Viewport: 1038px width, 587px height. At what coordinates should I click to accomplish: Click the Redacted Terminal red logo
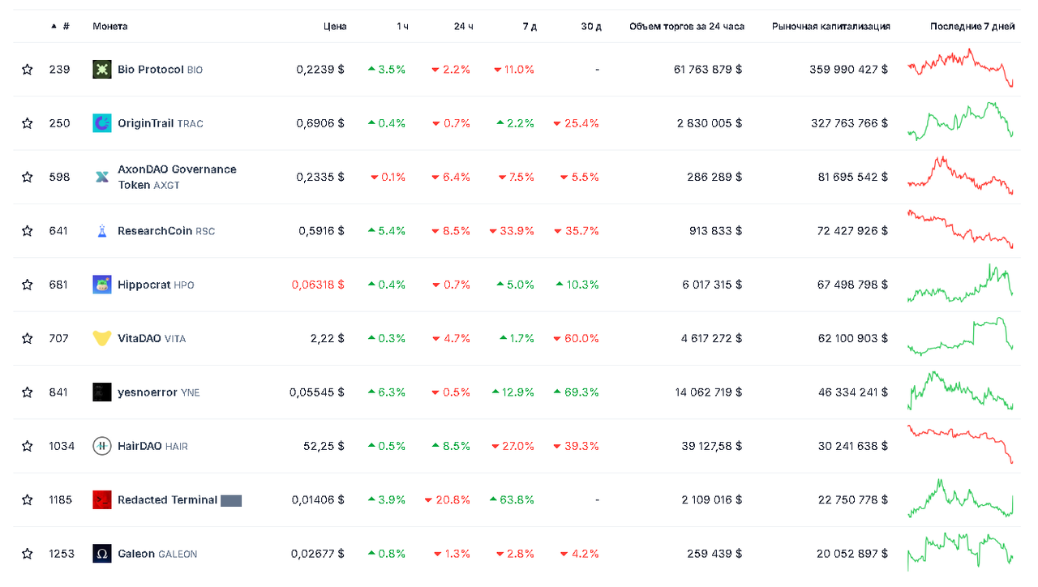click(x=102, y=499)
